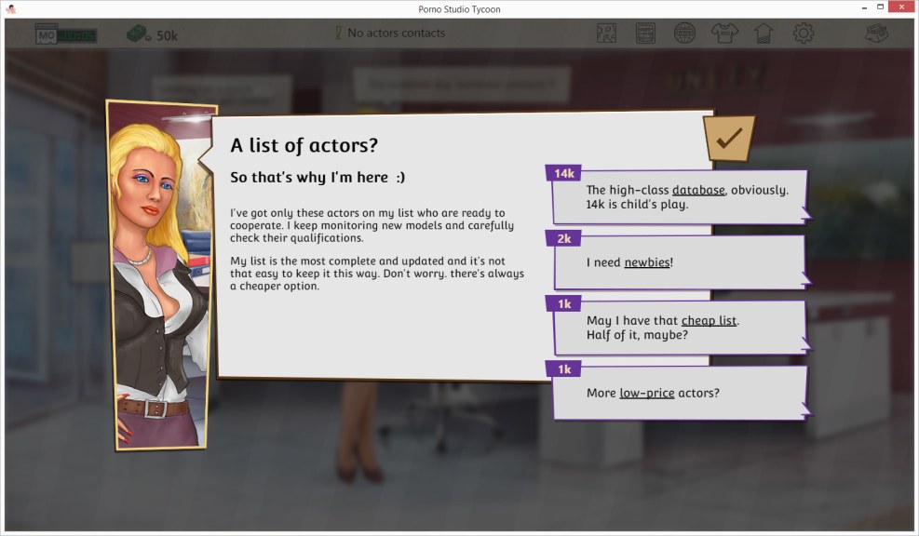Open the studio upgrade house icon

(764, 33)
